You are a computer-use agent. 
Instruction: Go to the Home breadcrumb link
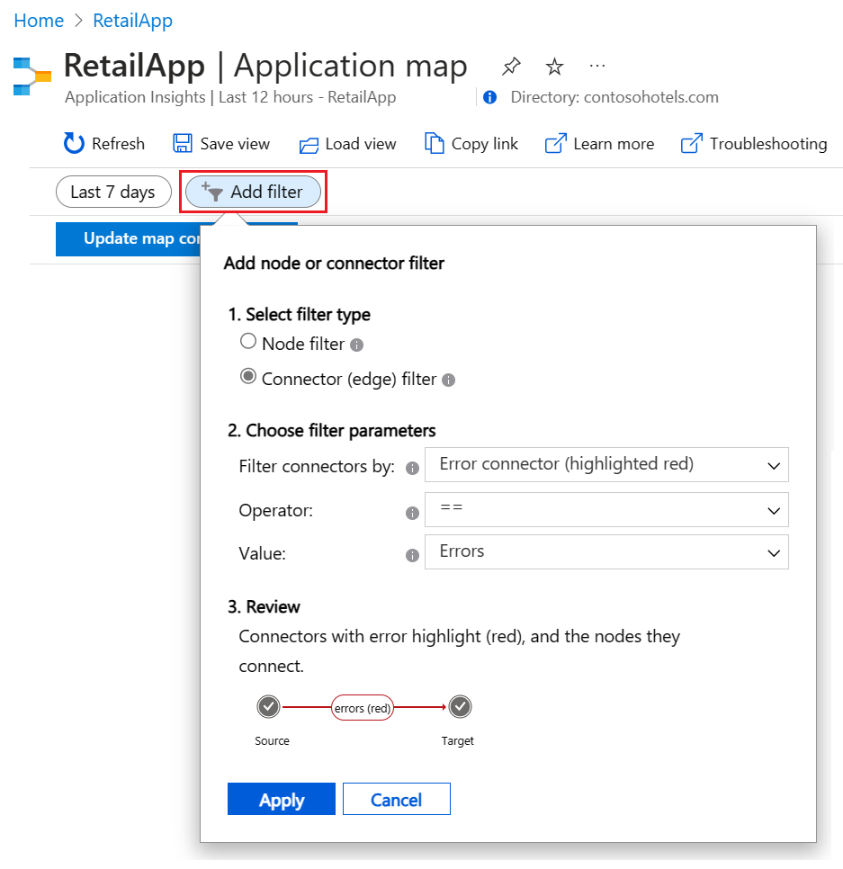(x=39, y=21)
